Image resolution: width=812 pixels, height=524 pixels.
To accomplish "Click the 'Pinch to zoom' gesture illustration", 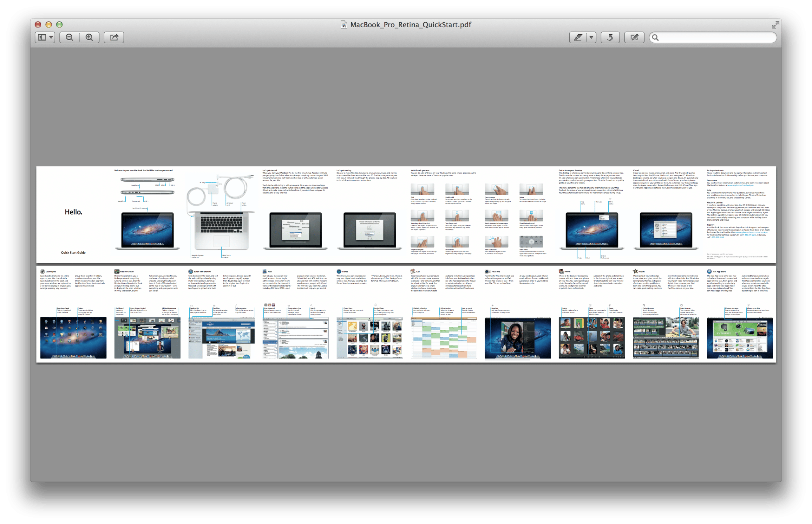I will click(x=496, y=189).
